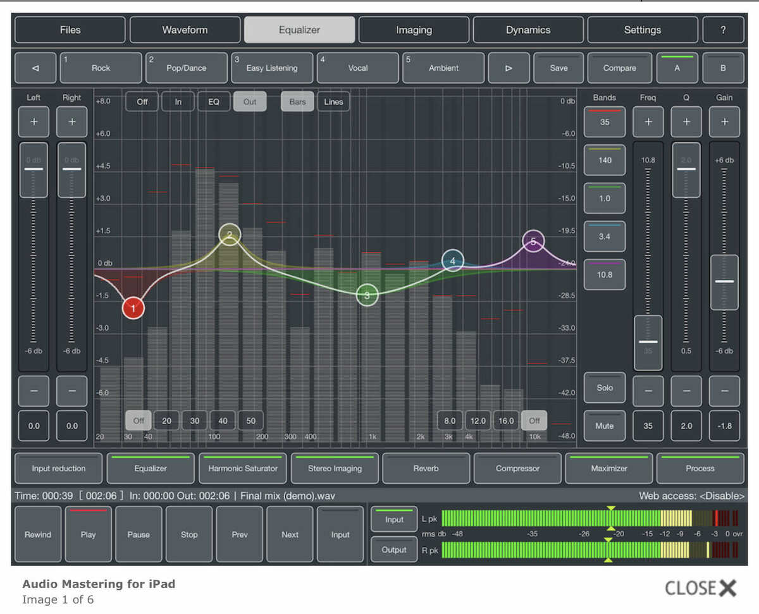Select EQ band node 1
759x614 pixels.
[133, 308]
